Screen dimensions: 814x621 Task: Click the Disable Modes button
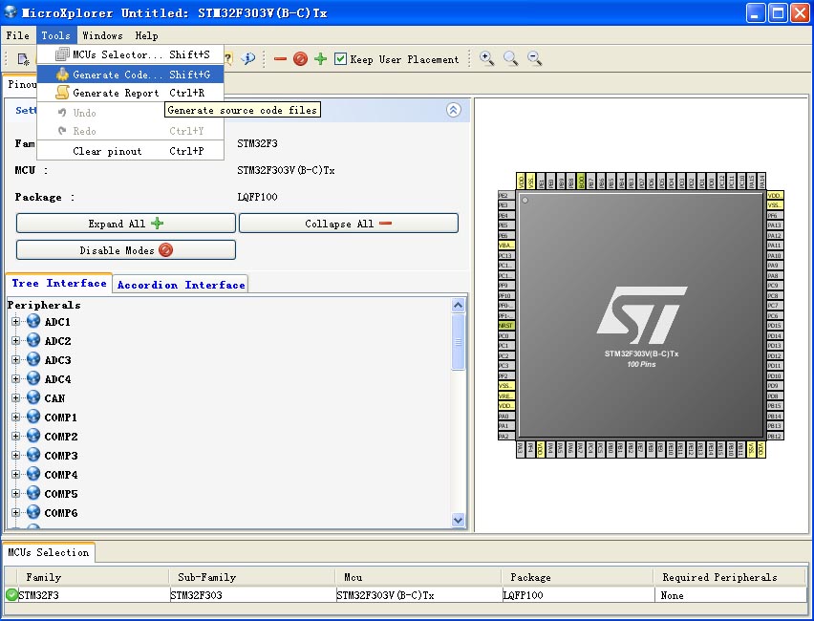tap(125, 249)
